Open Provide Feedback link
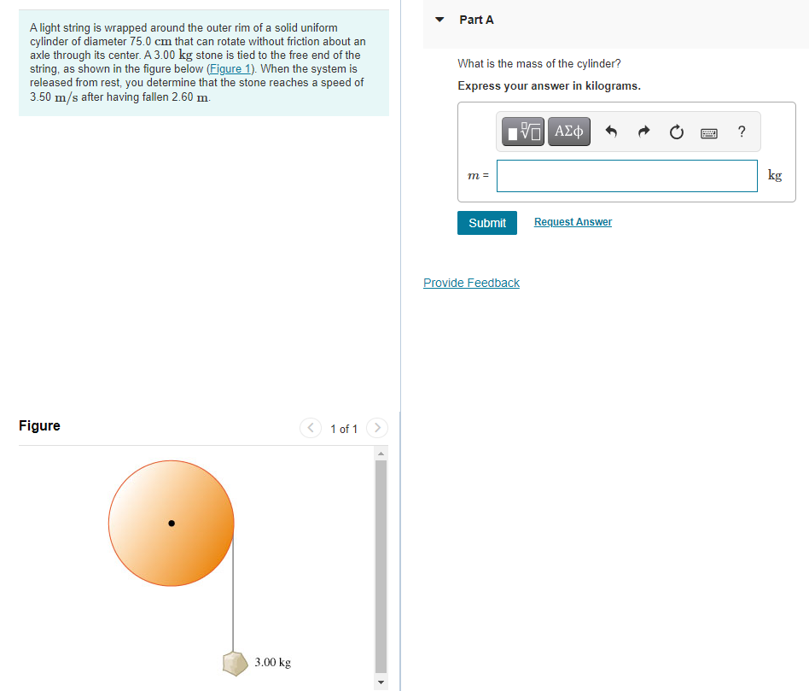The width and height of the screenshot is (809, 691). 471,283
